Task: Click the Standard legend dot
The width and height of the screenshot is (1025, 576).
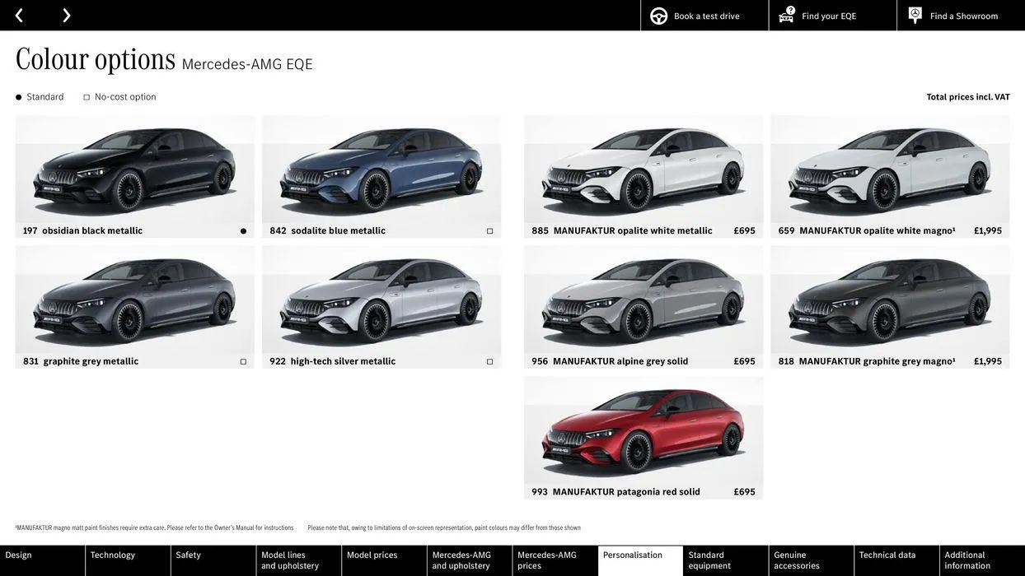Action: pyautogui.click(x=18, y=97)
